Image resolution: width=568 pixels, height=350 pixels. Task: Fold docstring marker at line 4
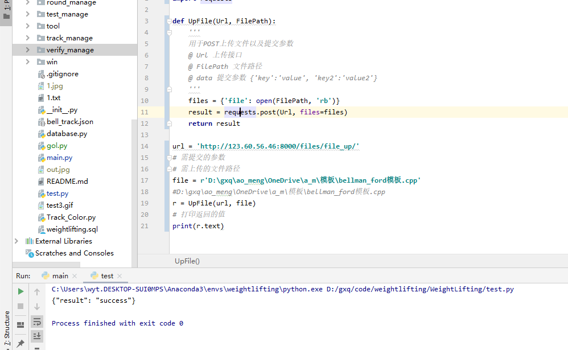click(x=169, y=32)
